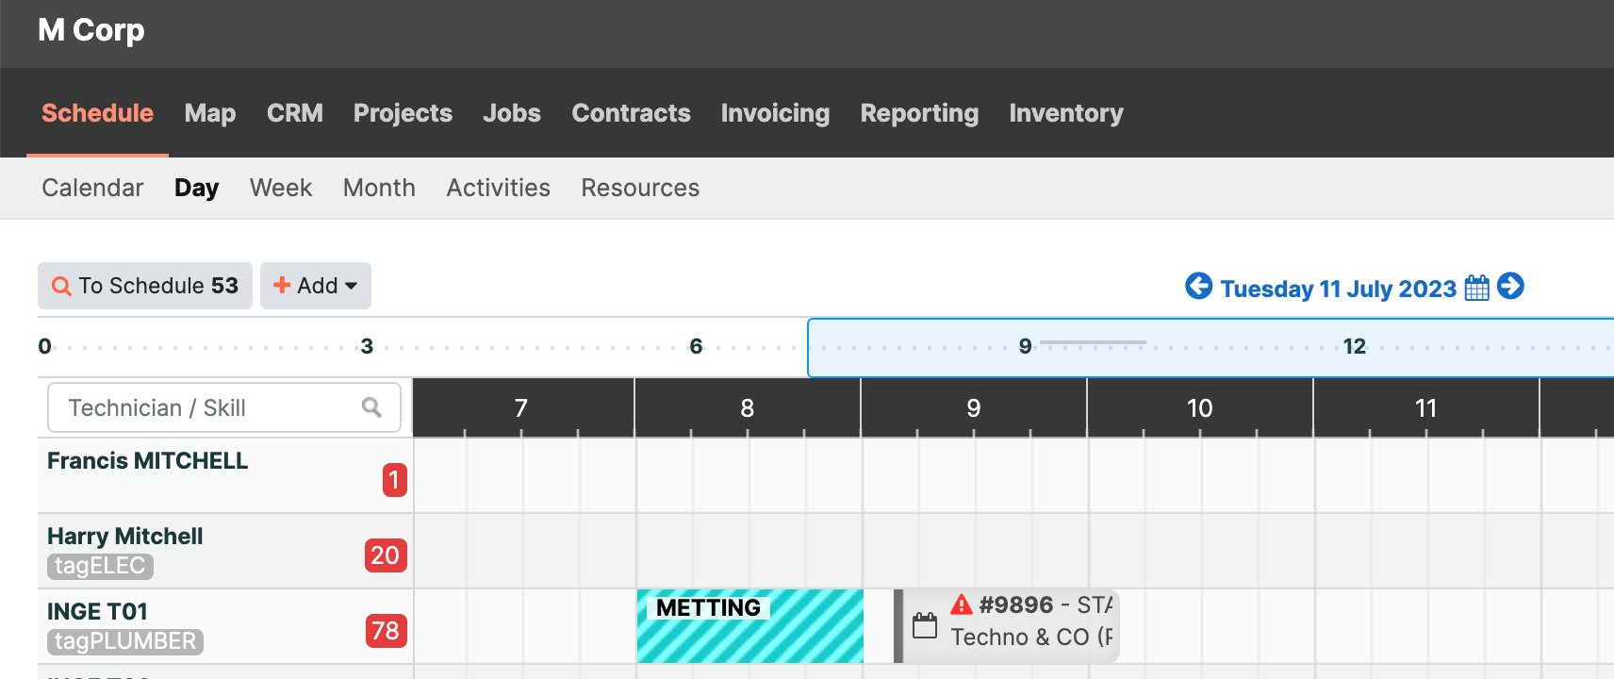Click Harry Mitchell's red badge 20
This screenshot has height=679, width=1614.
coord(385,555)
